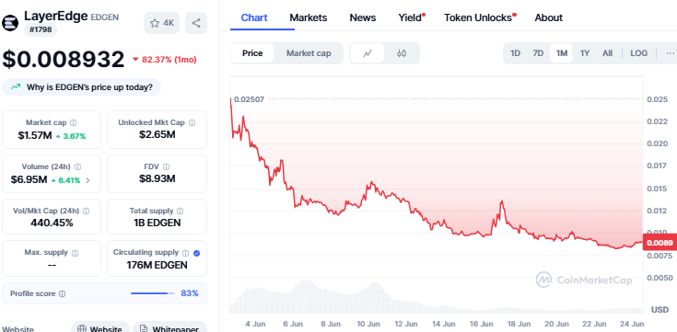The height and width of the screenshot is (332, 677).
Task: Toggle chart to Price view
Action: (x=252, y=53)
